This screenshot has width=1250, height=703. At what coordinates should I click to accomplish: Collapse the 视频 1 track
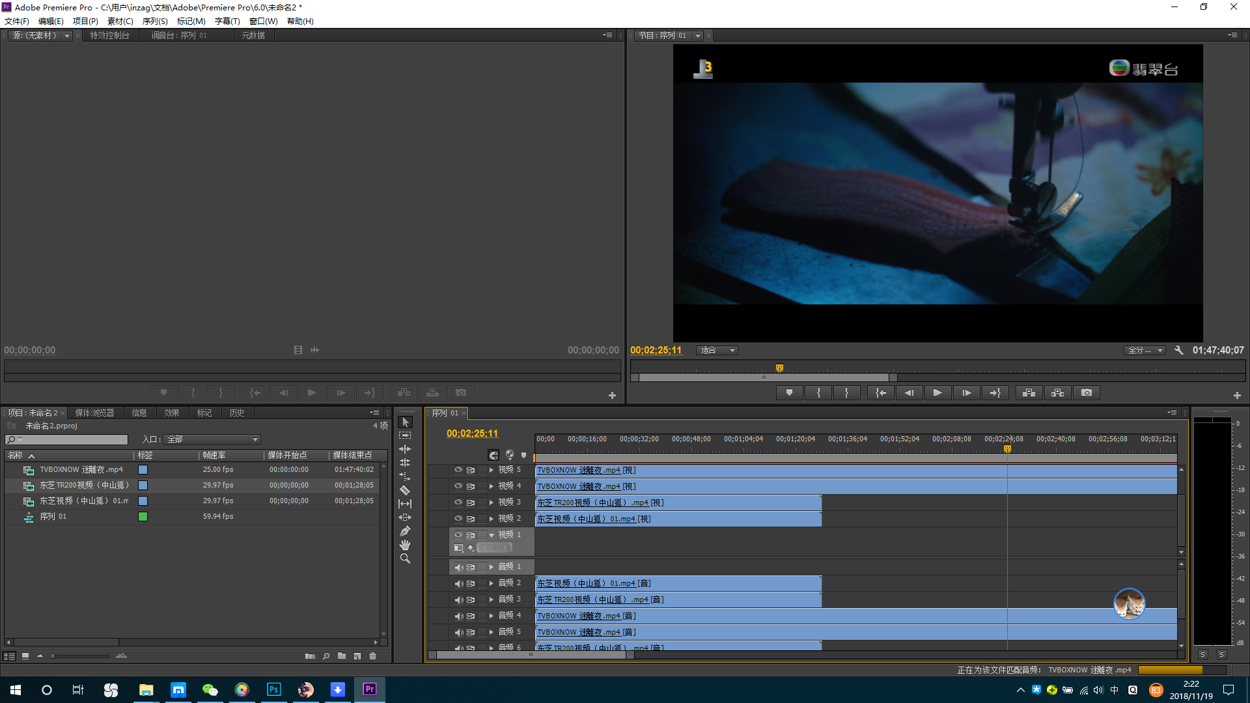[492, 534]
